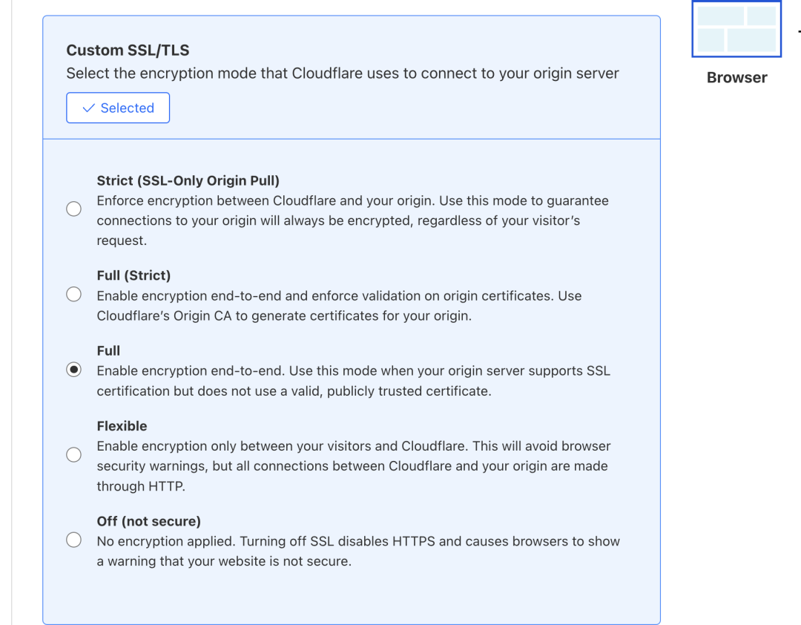Select the Off (not secure) radio button
This screenshot has width=801, height=625.
click(x=73, y=540)
